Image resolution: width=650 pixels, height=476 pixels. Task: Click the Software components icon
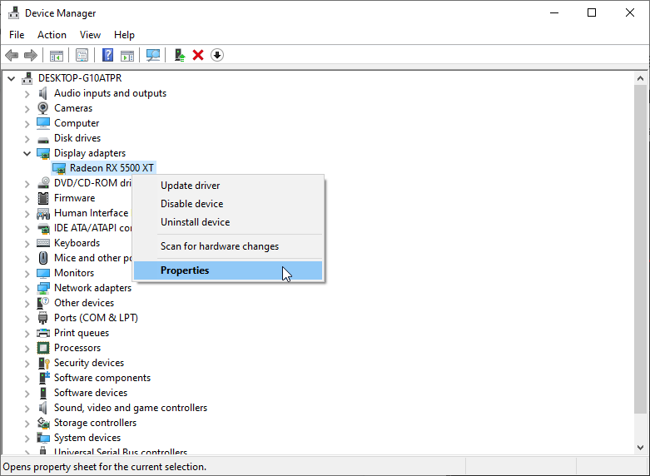tap(43, 378)
